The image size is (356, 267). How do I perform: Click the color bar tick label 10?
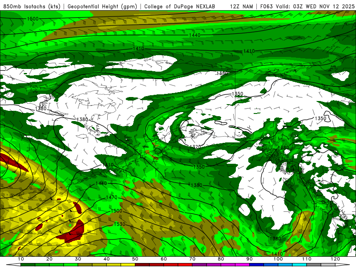pos(20,259)
